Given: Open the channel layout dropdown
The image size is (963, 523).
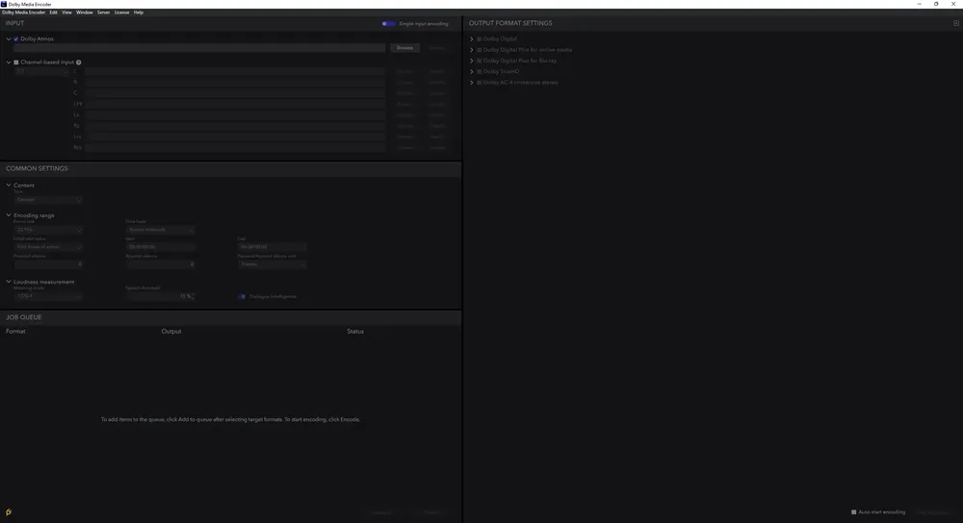Looking at the screenshot, I should pyautogui.click(x=40, y=71).
